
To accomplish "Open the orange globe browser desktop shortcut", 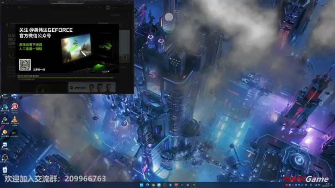I will pyautogui.click(x=5, y=132).
